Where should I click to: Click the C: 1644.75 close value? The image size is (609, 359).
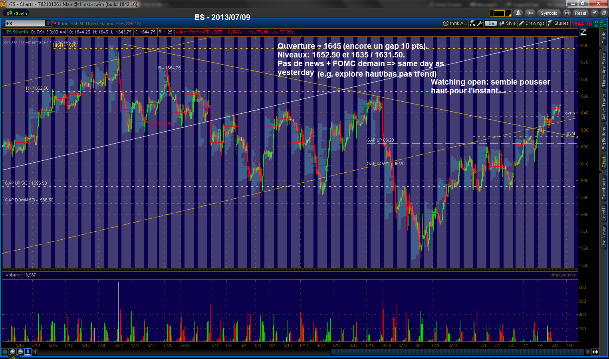(x=145, y=32)
